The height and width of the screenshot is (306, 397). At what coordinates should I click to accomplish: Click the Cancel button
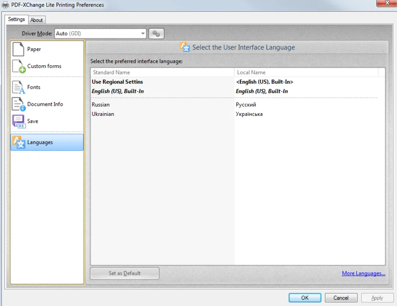point(341,298)
